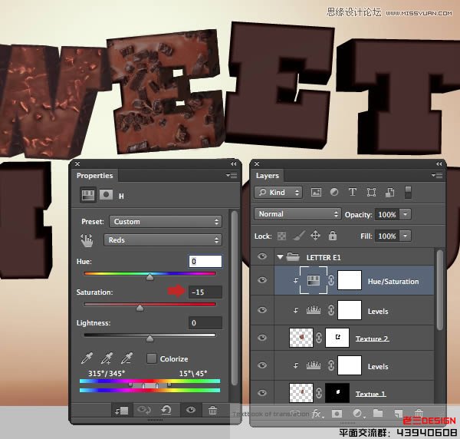460x439 pixels.
Task: Collapse the Layers panel double arrows
Action: [x=439, y=163]
